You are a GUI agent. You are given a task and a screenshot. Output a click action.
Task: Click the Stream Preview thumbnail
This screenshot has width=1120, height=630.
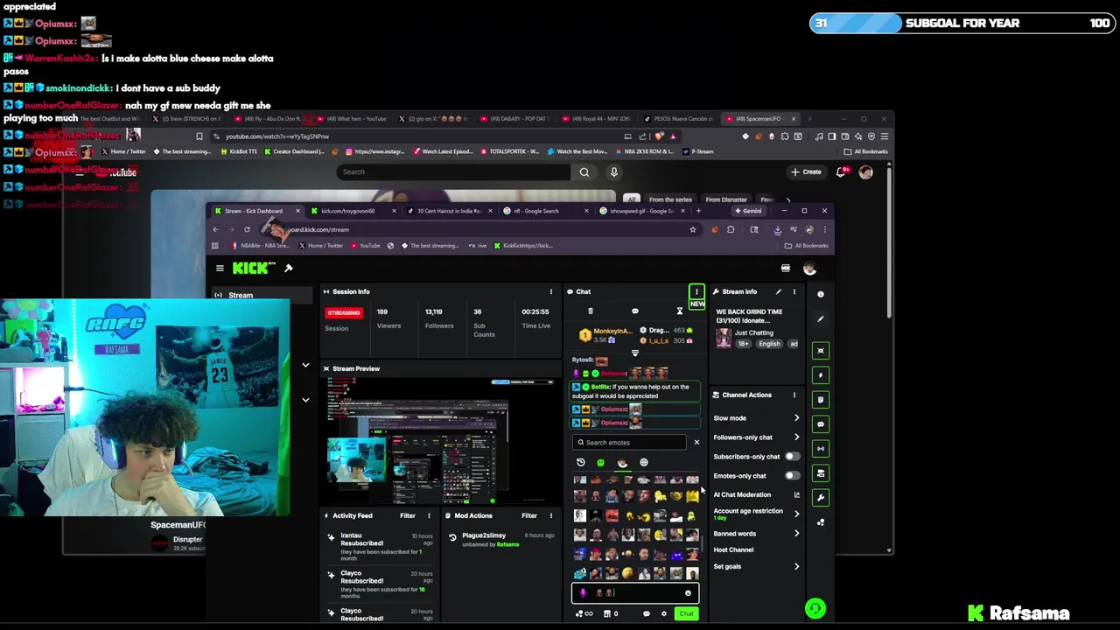tap(441, 441)
